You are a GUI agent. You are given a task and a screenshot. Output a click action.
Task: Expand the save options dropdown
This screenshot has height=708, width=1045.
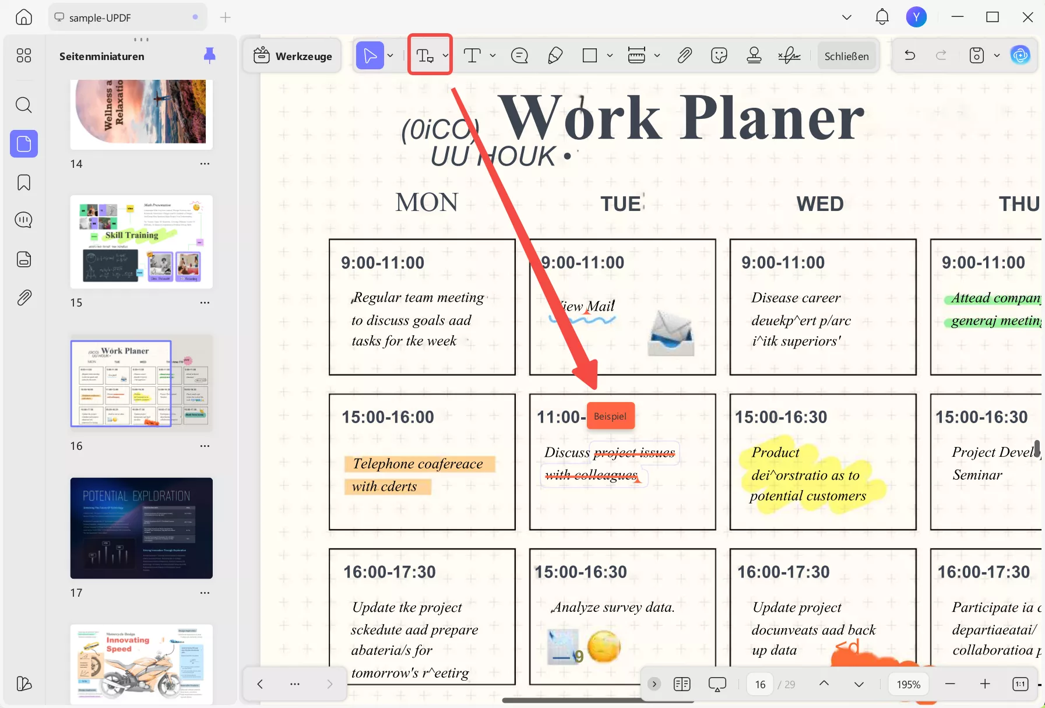coord(997,56)
